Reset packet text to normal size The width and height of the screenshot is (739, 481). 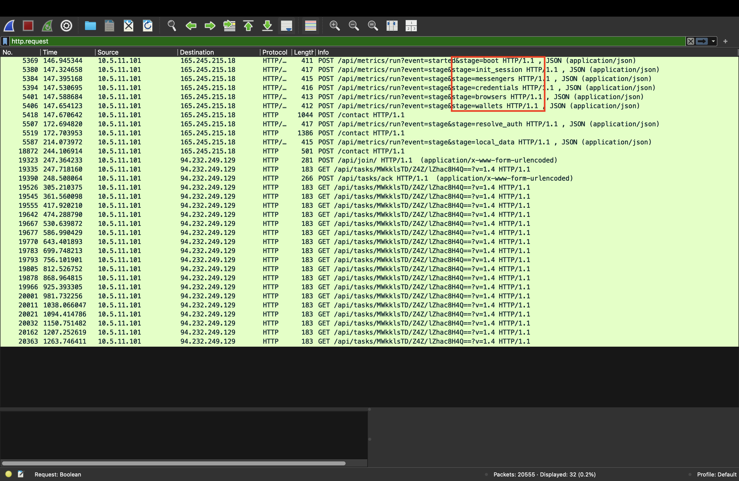pyautogui.click(x=373, y=26)
